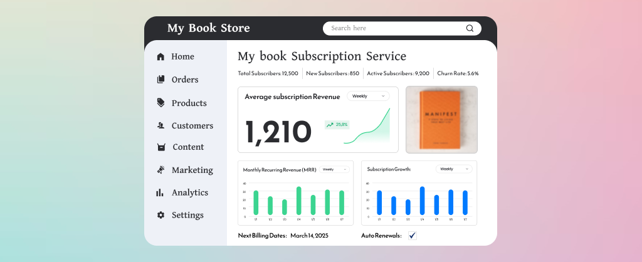The width and height of the screenshot is (642, 262).
Task: Click the Marketing megaphone icon
Action: coord(160,170)
